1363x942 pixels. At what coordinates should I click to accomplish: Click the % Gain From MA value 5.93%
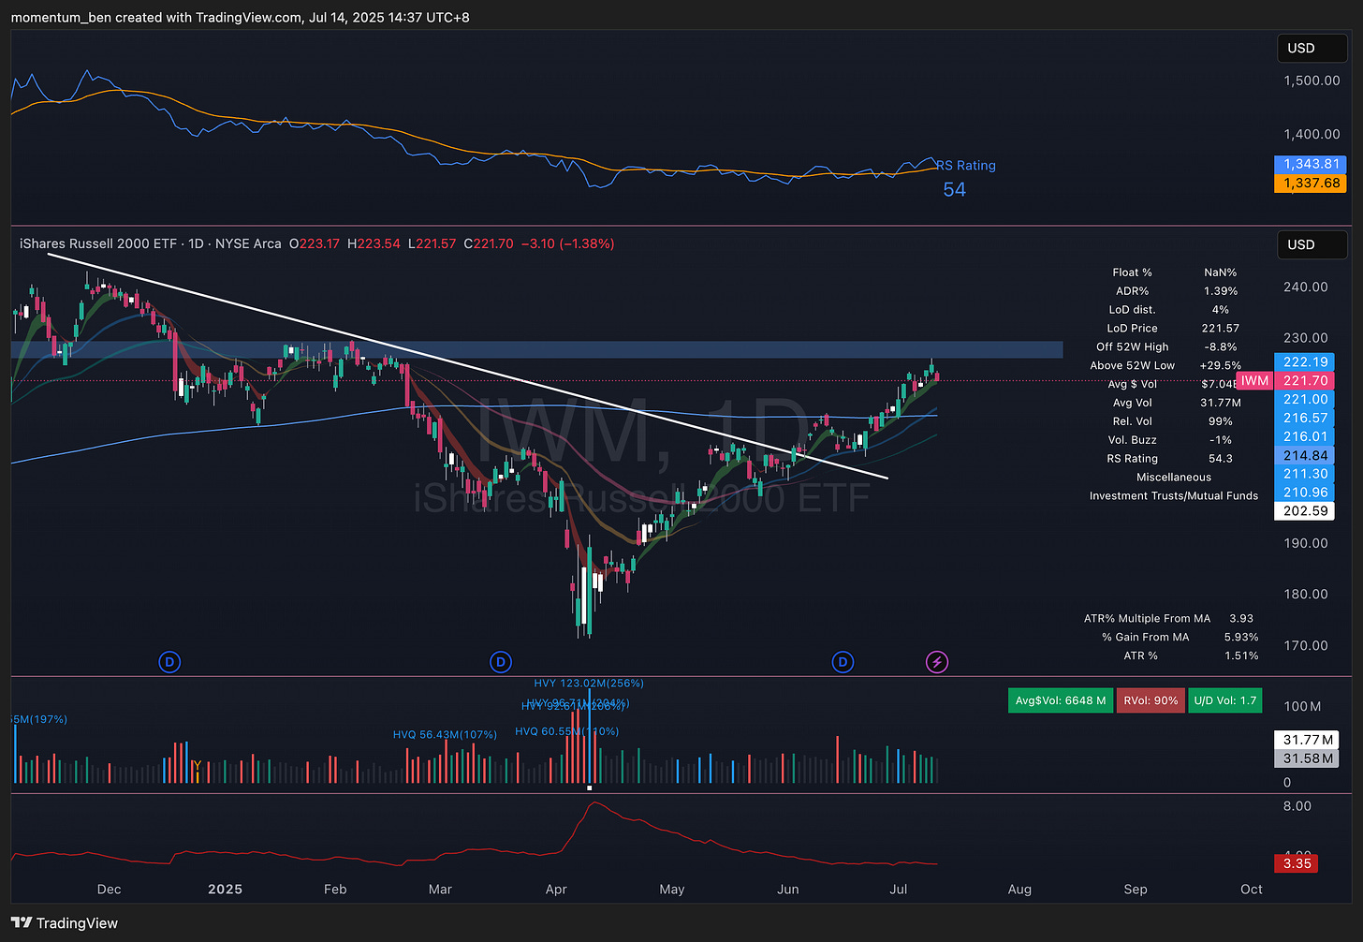click(x=1241, y=638)
